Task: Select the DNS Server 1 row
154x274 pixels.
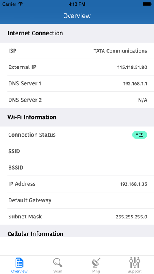Action: tap(77, 83)
